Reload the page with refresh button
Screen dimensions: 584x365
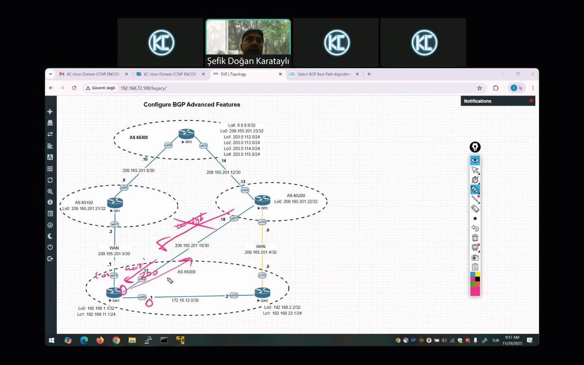click(x=74, y=88)
